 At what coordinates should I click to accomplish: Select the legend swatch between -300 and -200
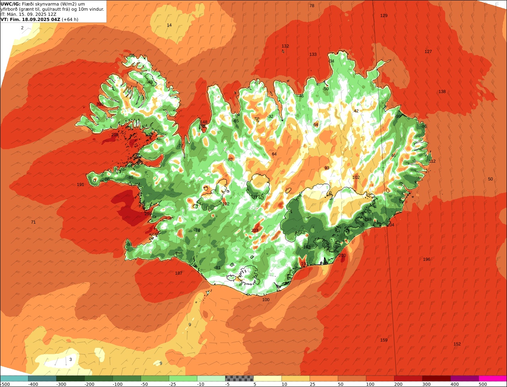pos(71,378)
